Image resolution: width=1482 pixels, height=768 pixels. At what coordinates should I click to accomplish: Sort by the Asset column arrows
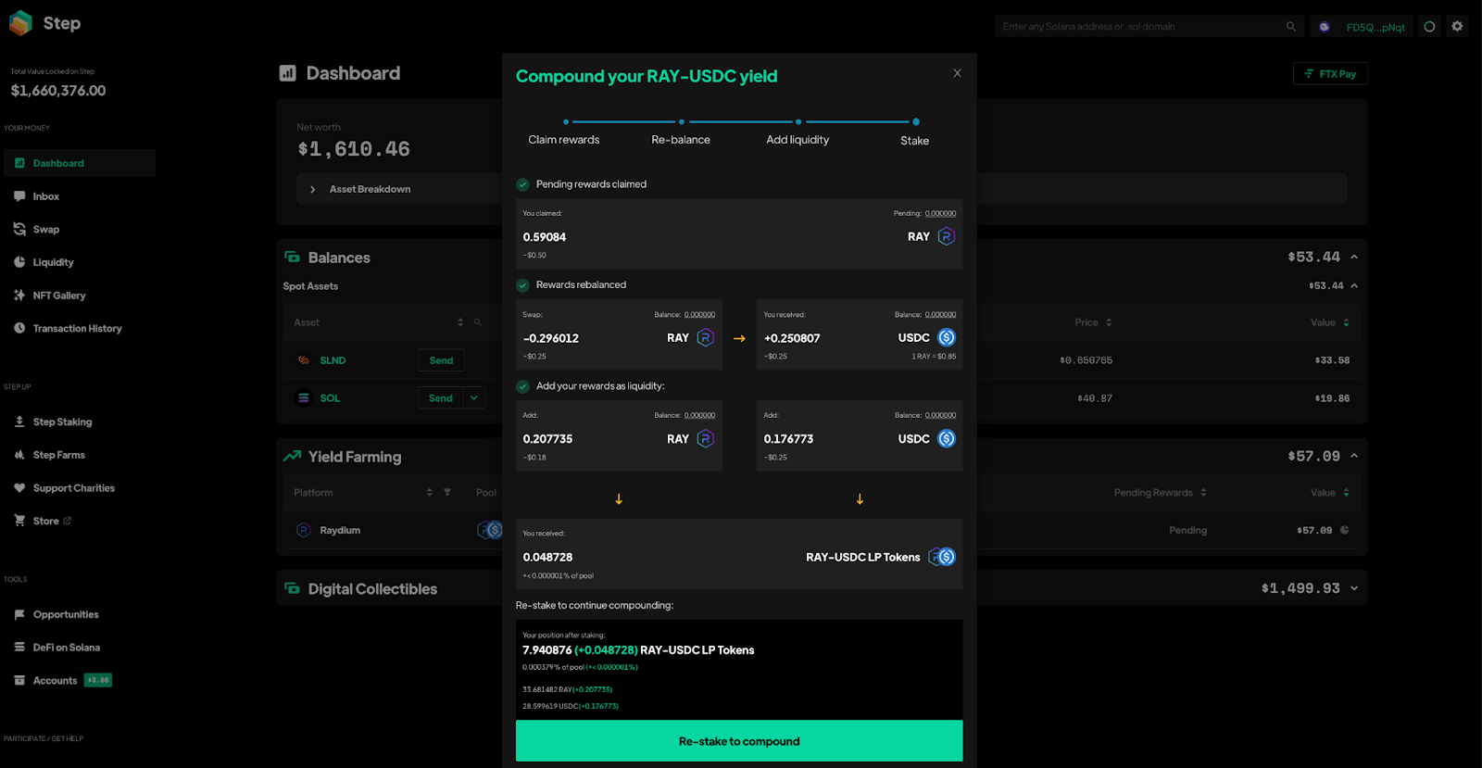tap(460, 322)
